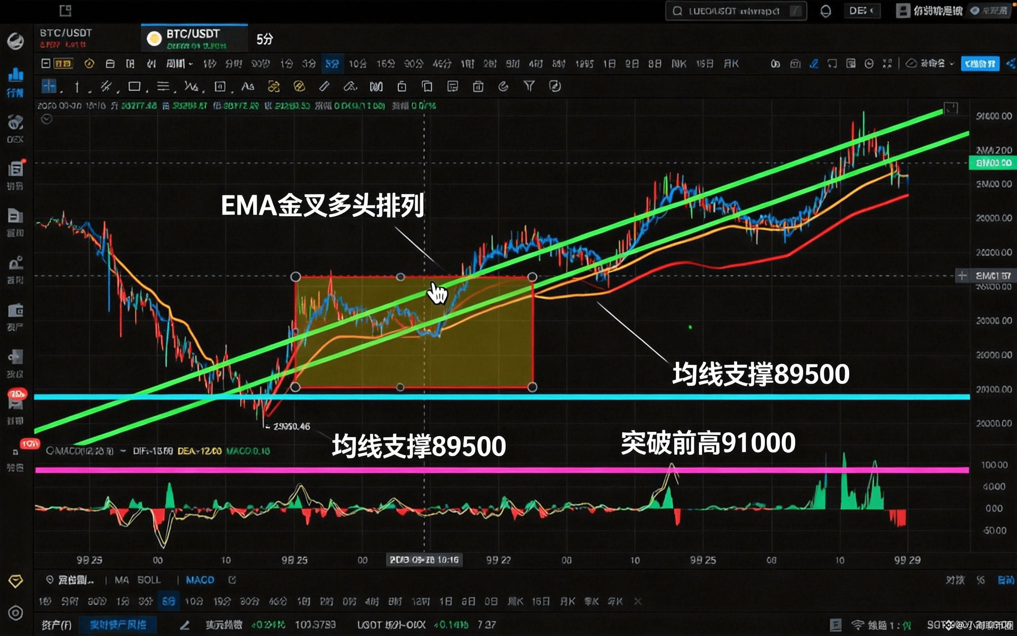Open the DE language dropdown

(862, 11)
